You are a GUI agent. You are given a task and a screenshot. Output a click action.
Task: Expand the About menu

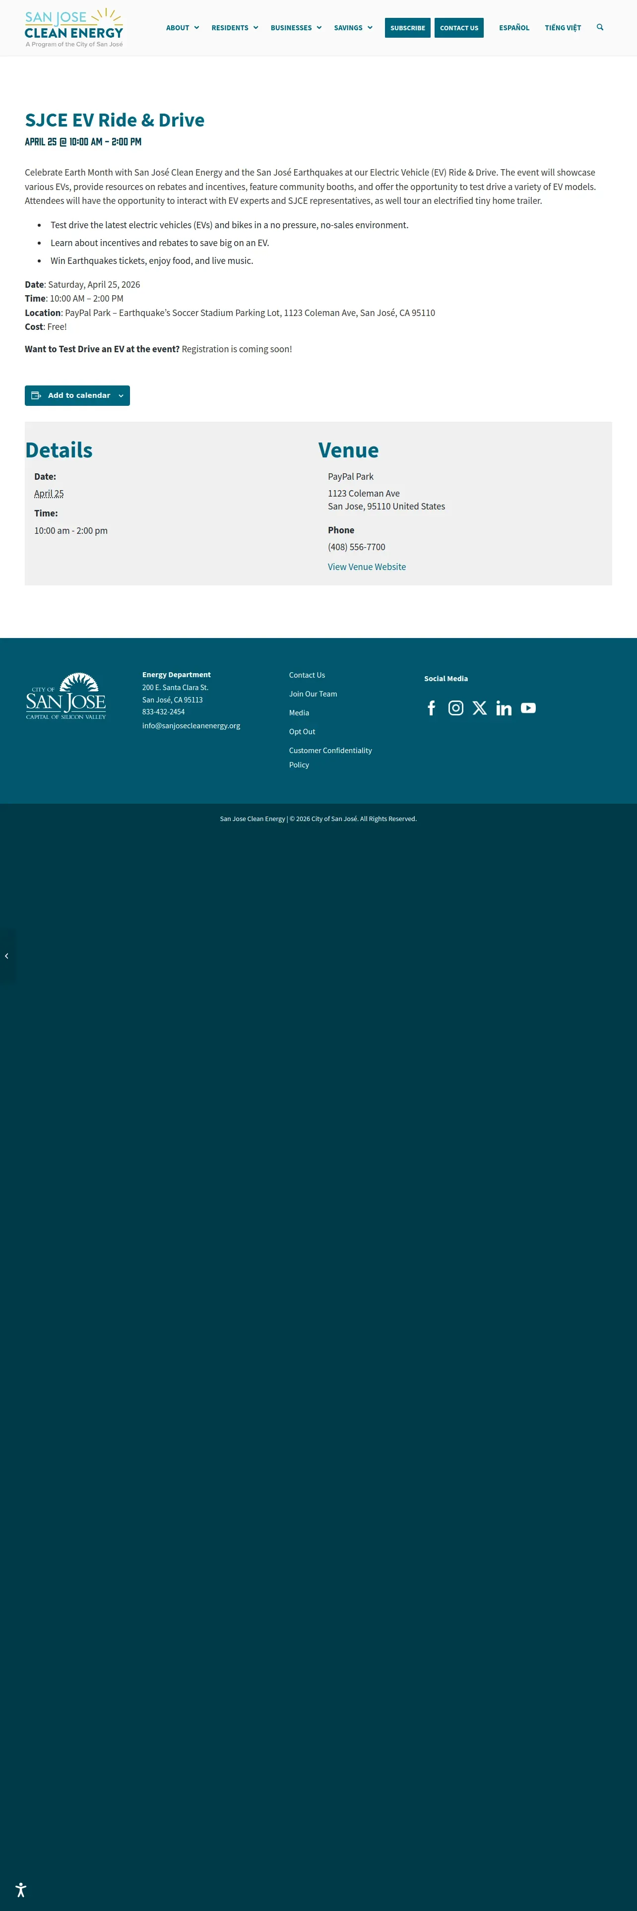click(183, 28)
